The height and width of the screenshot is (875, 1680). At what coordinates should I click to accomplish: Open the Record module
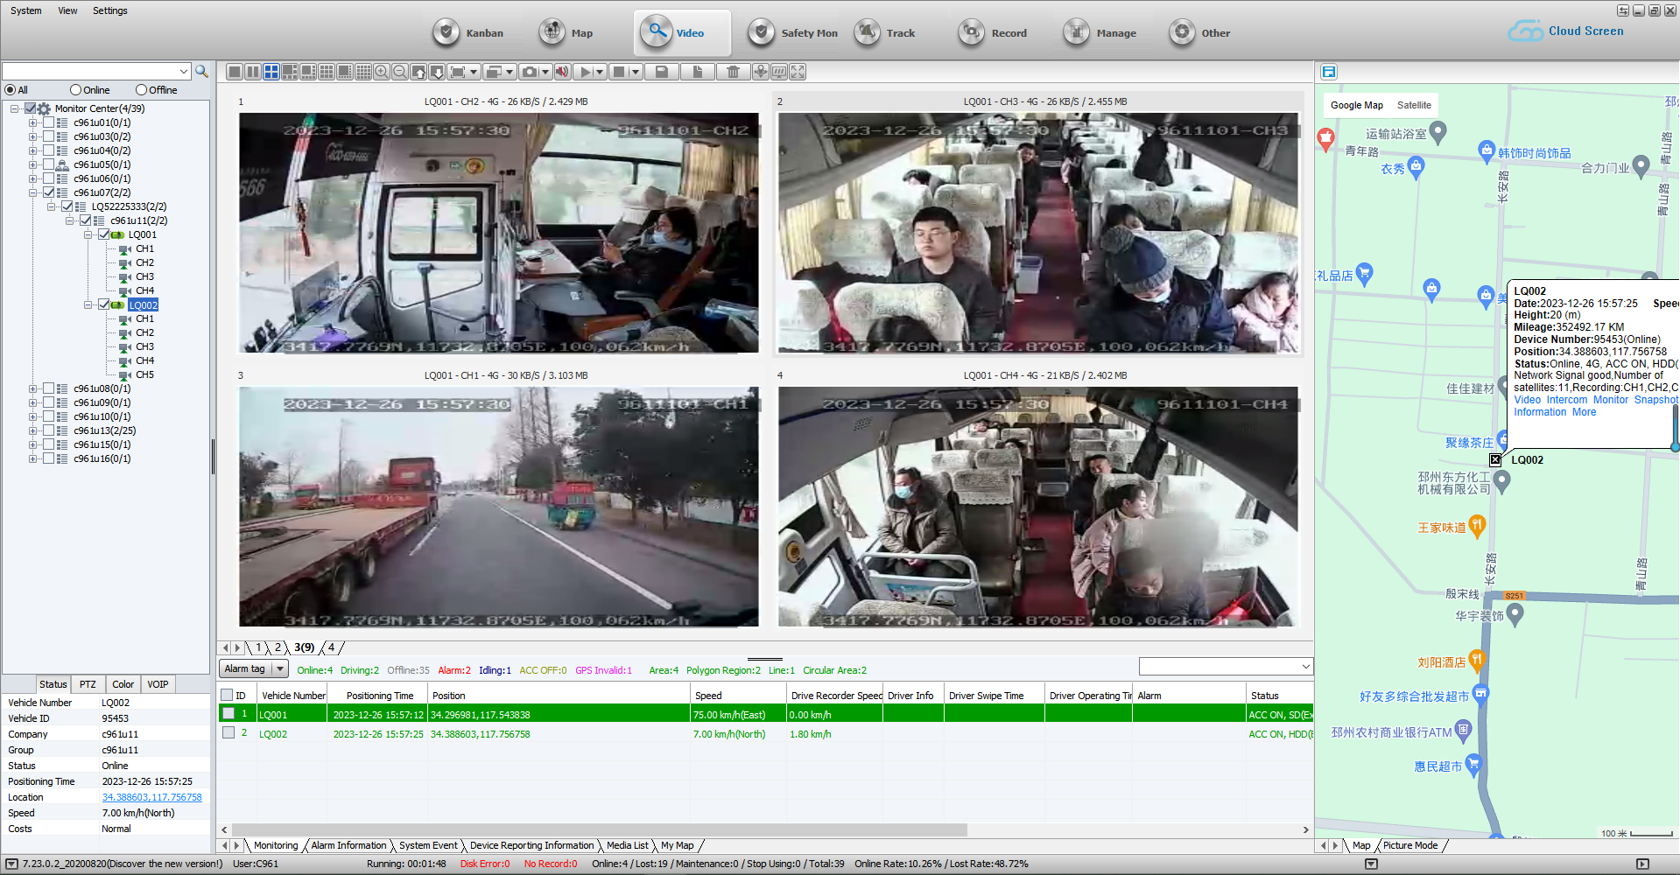point(992,32)
